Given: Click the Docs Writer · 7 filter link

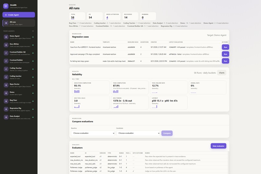Looking at the screenshot, I should click(81, 26).
